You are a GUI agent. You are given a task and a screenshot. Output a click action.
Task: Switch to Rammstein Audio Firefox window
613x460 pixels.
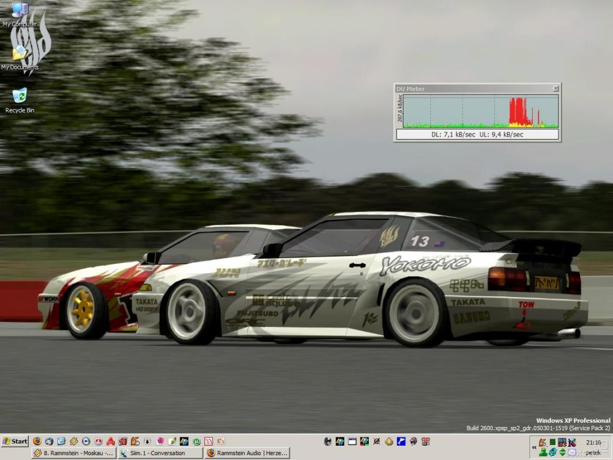(x=247, y=453)
